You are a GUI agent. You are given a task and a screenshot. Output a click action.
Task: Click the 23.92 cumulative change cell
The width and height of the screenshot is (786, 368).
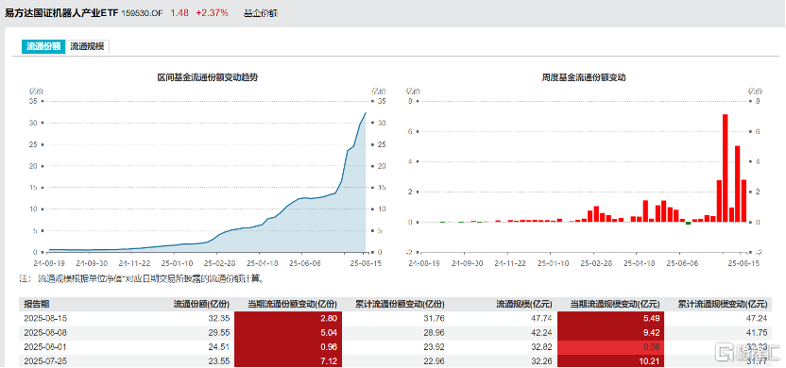pos(436,346)
